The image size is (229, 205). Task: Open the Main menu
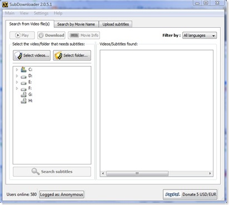coord(9,13)
